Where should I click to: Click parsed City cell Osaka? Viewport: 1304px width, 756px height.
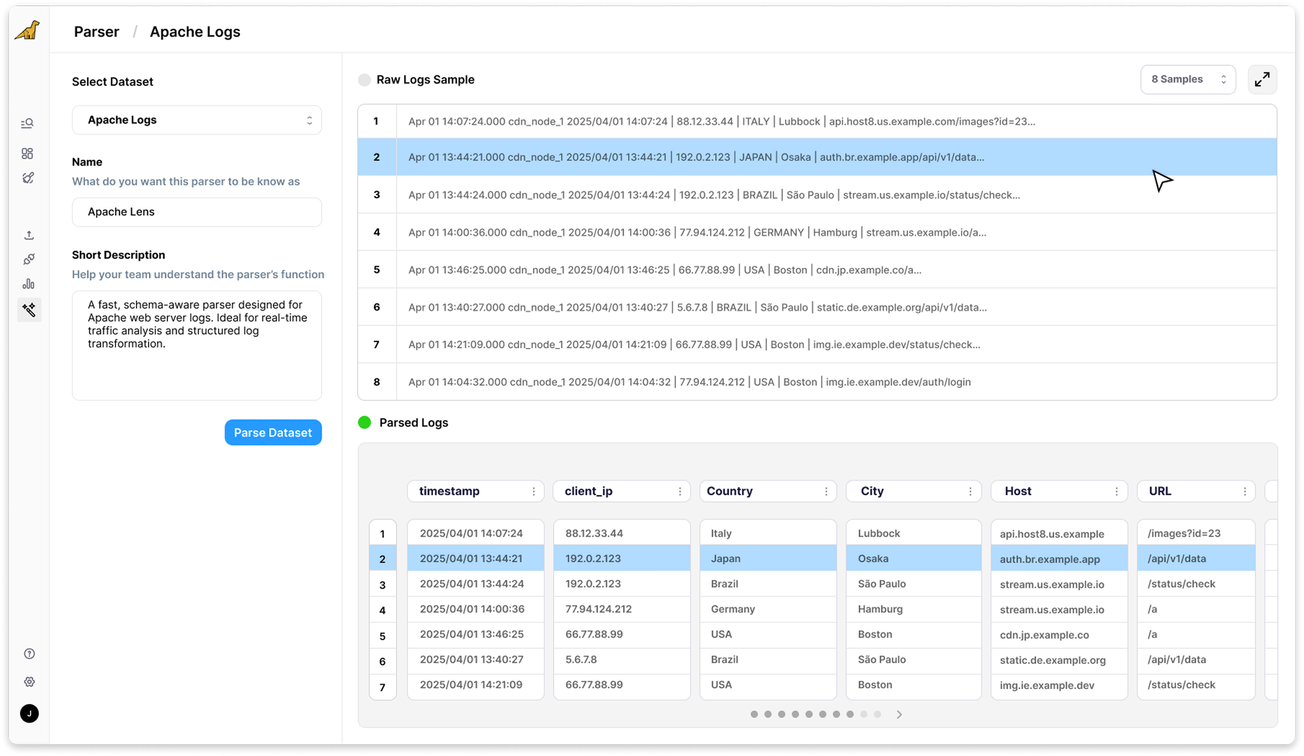click(914, 558)
